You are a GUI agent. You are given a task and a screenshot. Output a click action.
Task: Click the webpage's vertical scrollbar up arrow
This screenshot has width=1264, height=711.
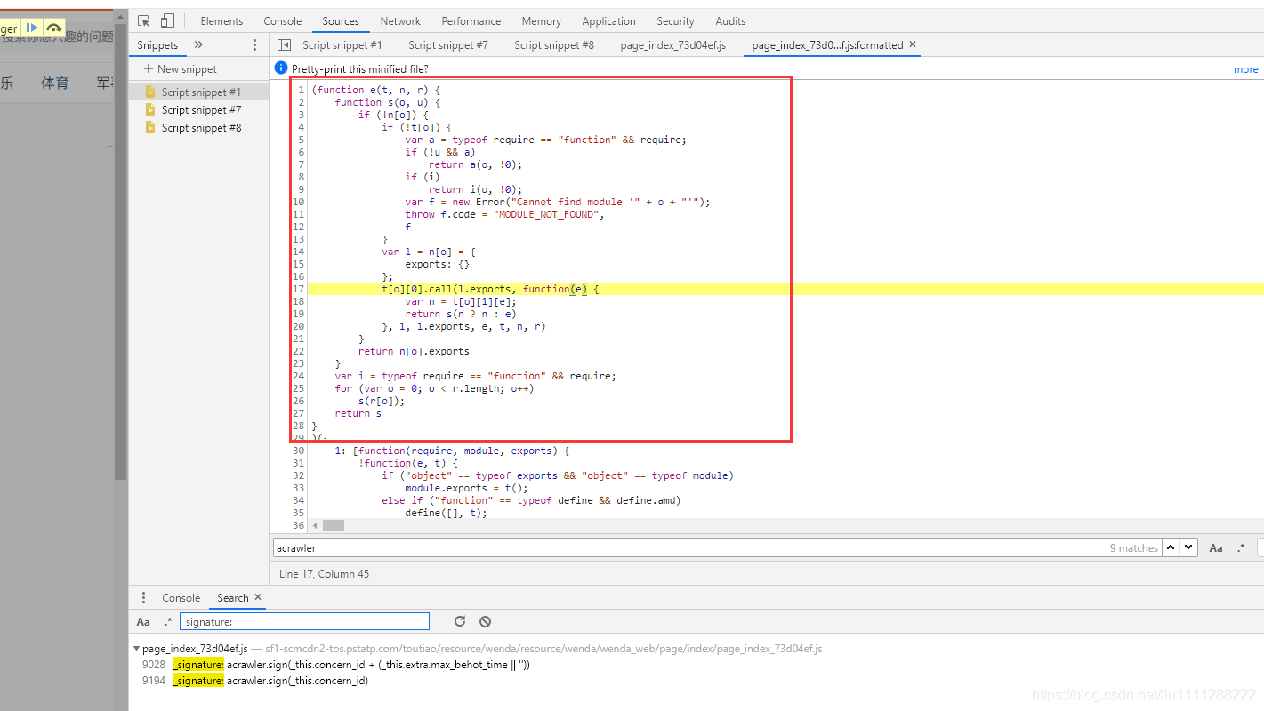[121, 18]
